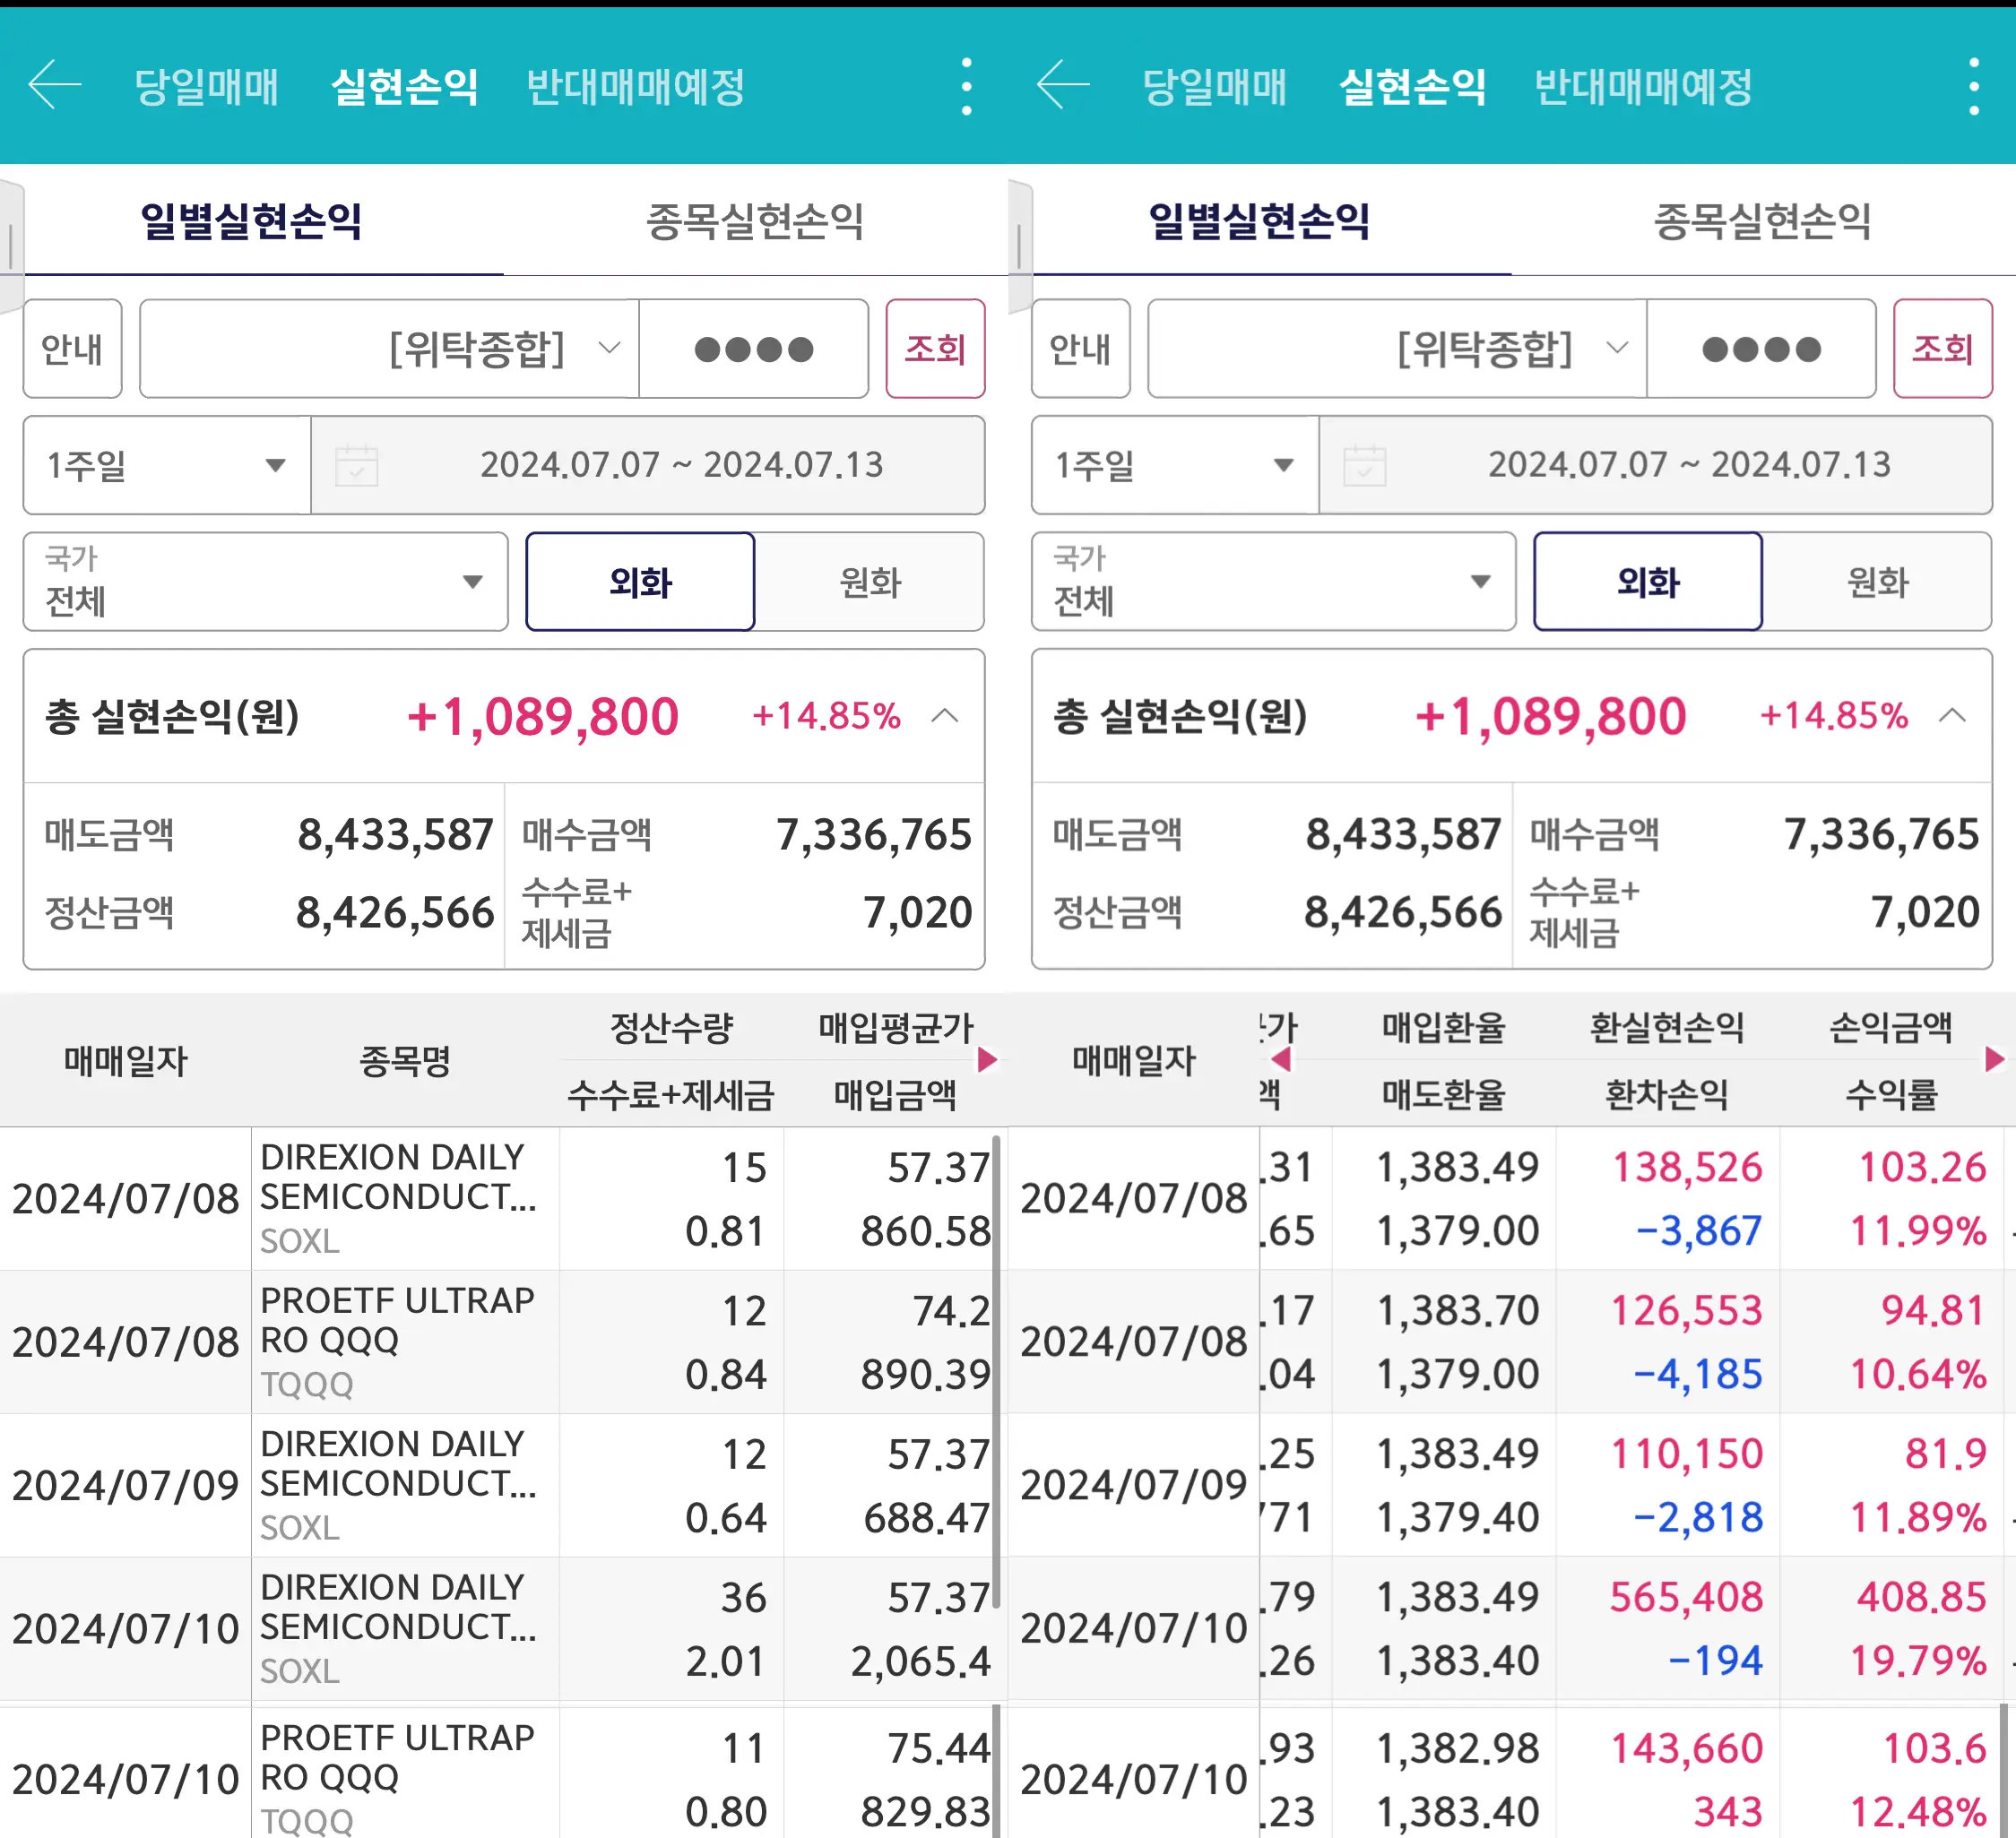Screen dimensions: 2016x1838
Task: Click date range 2024.07.07 ~ 2024.07.13 left panel
Action: pos(648,465)
